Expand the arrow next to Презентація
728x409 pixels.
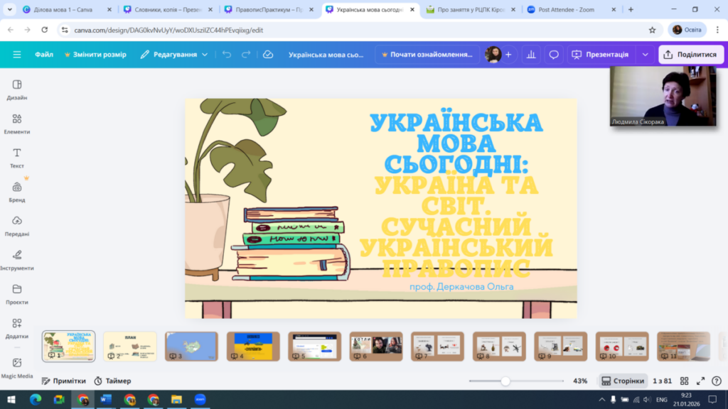pos(645,55)
